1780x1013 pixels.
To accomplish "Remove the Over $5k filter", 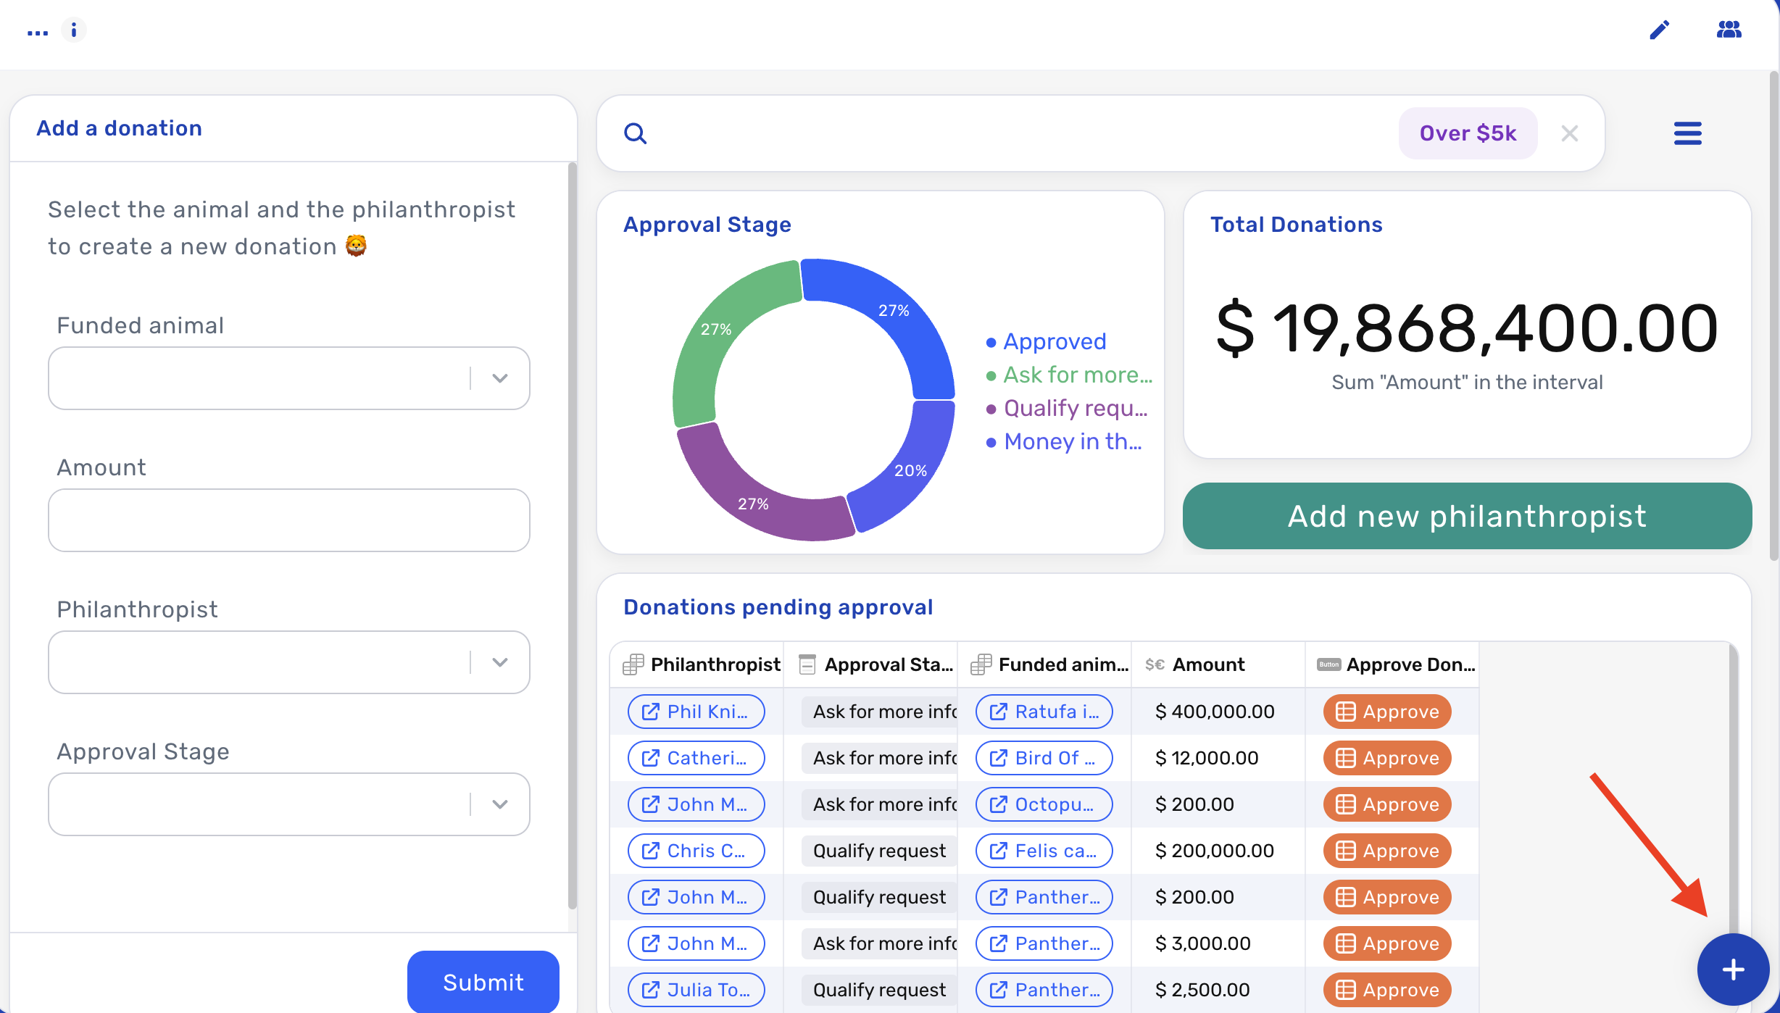I will (x=1570, y=133).
